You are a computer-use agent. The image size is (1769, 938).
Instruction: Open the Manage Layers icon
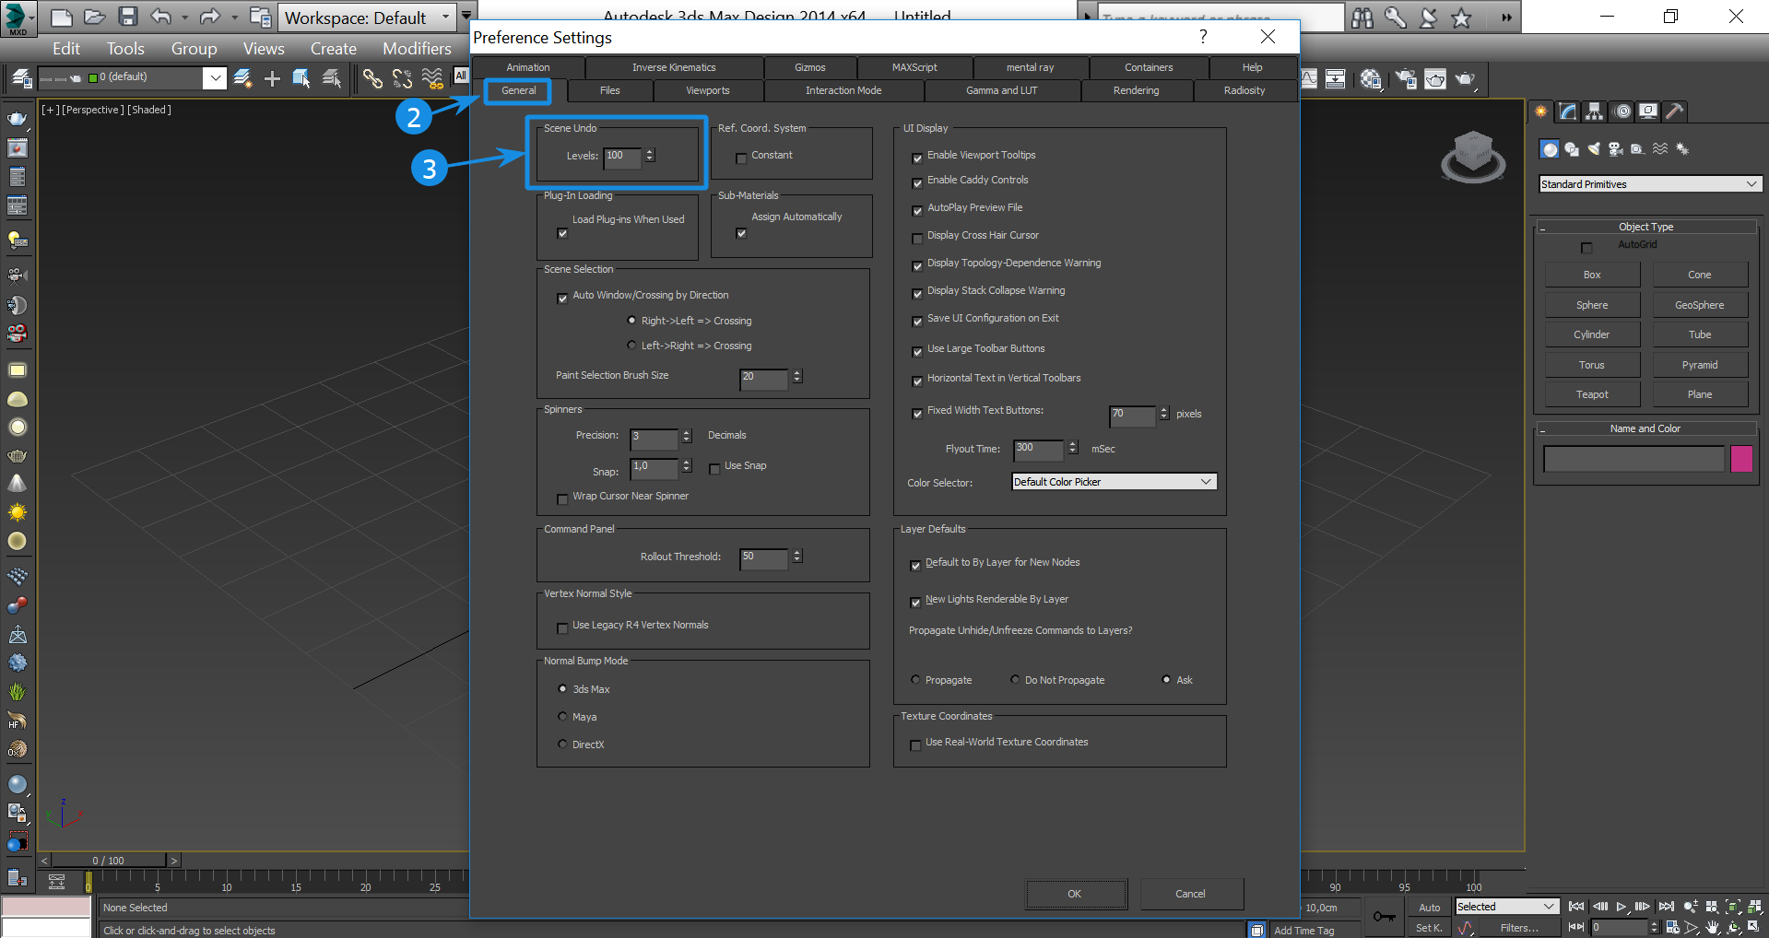pyautogui.click(x=21, y=79)
